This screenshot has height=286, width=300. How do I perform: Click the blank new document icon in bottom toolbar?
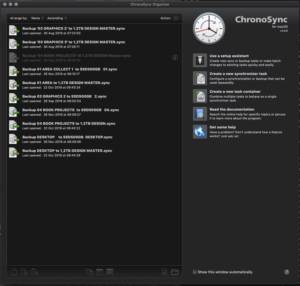14,272
